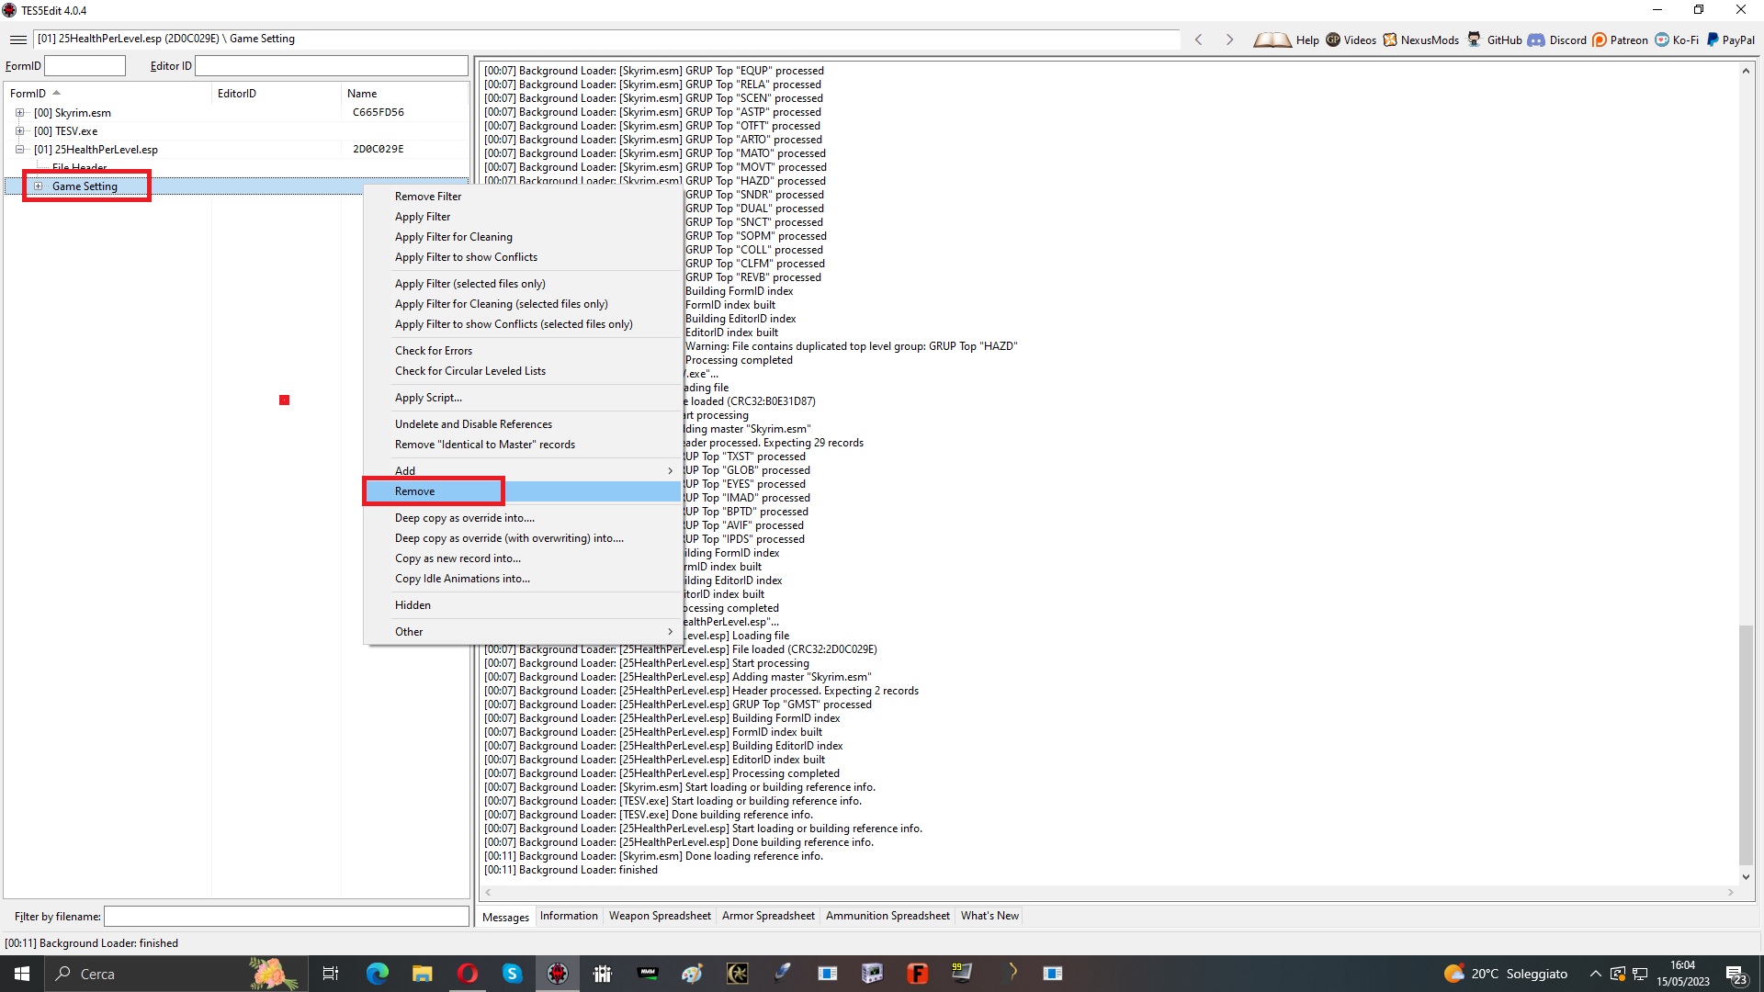Open the orange F application on taskbar

(917, 974)
